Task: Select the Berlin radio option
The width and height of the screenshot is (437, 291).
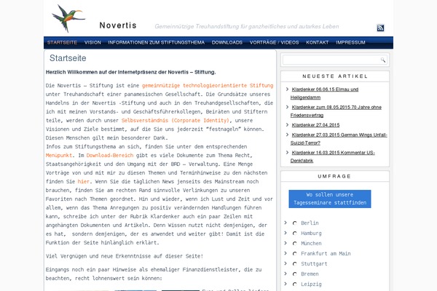Action: [294, 223]
